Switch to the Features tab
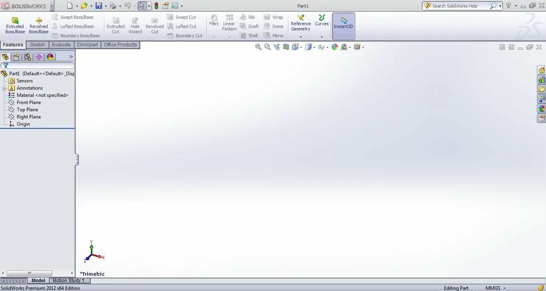The height and width of the screenshot is (291, 546). pos(13,45)
